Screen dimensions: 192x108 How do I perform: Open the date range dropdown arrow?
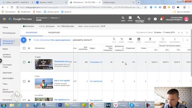click(178, 32)
